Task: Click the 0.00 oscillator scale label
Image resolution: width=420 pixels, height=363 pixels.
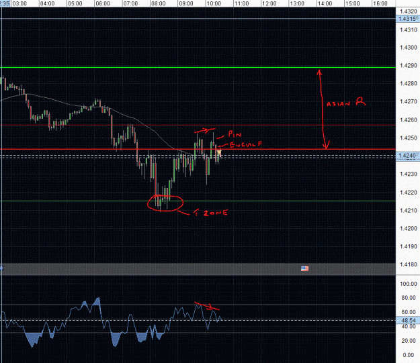Action: tap(409, 355)
